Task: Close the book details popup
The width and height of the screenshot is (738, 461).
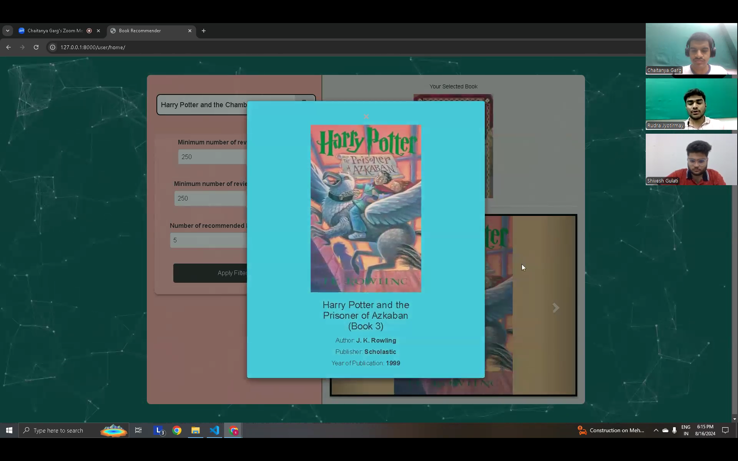Action: click(x=366, y=116)
